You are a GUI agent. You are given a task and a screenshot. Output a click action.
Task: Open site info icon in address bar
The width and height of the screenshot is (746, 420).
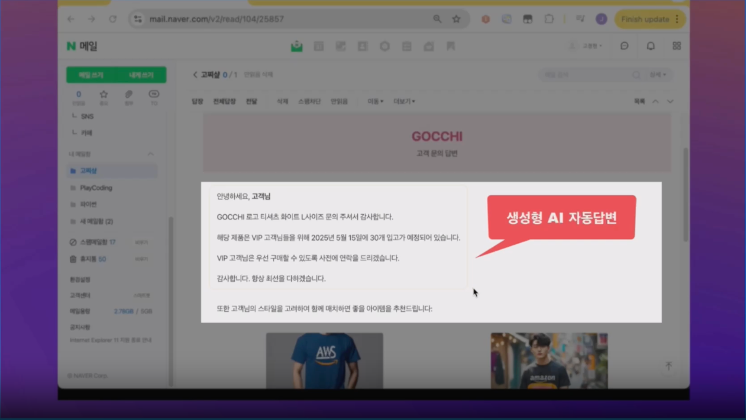click(x=138, y=19)
